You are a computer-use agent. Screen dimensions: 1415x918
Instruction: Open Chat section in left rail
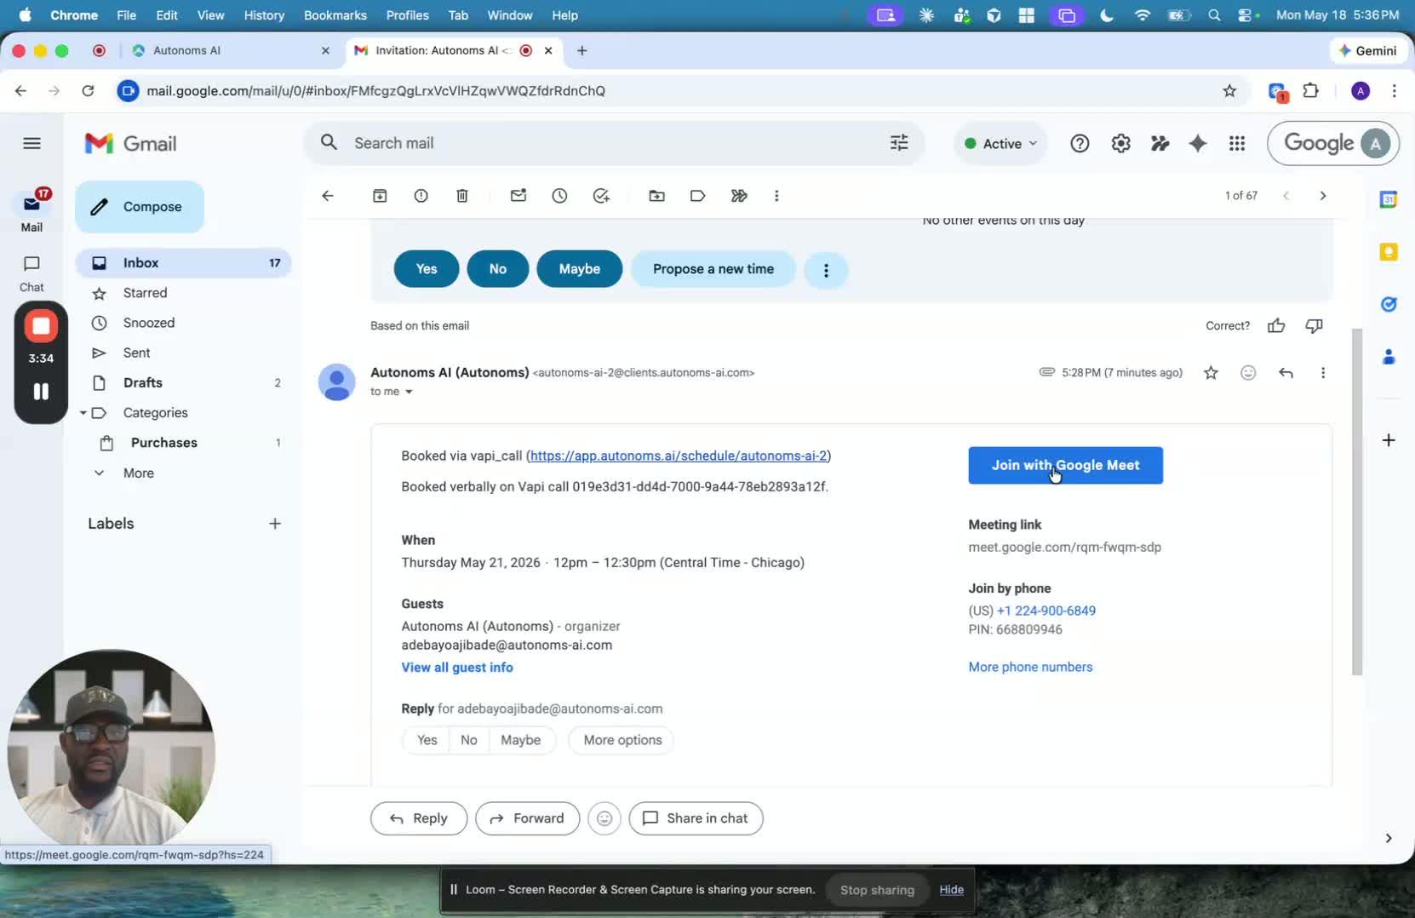click(32, 273)
